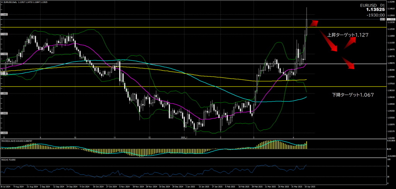Click the 上昇ターゲット1.127 text label
Viewport: 396px width, 189px height.
click(x=347, y=35)
